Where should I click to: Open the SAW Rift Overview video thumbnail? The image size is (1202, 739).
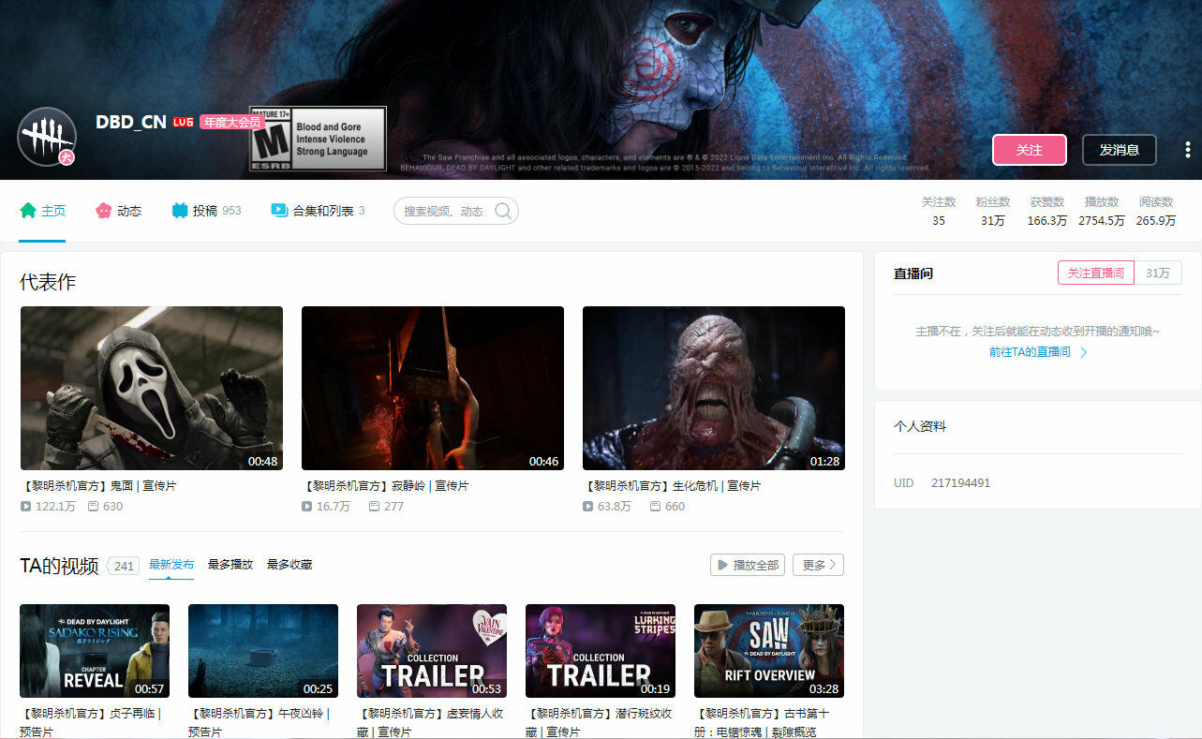click(x=768, y=650)
